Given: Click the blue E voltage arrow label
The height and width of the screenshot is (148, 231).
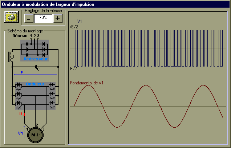Looking at the screenshot, I should [22, 73].
